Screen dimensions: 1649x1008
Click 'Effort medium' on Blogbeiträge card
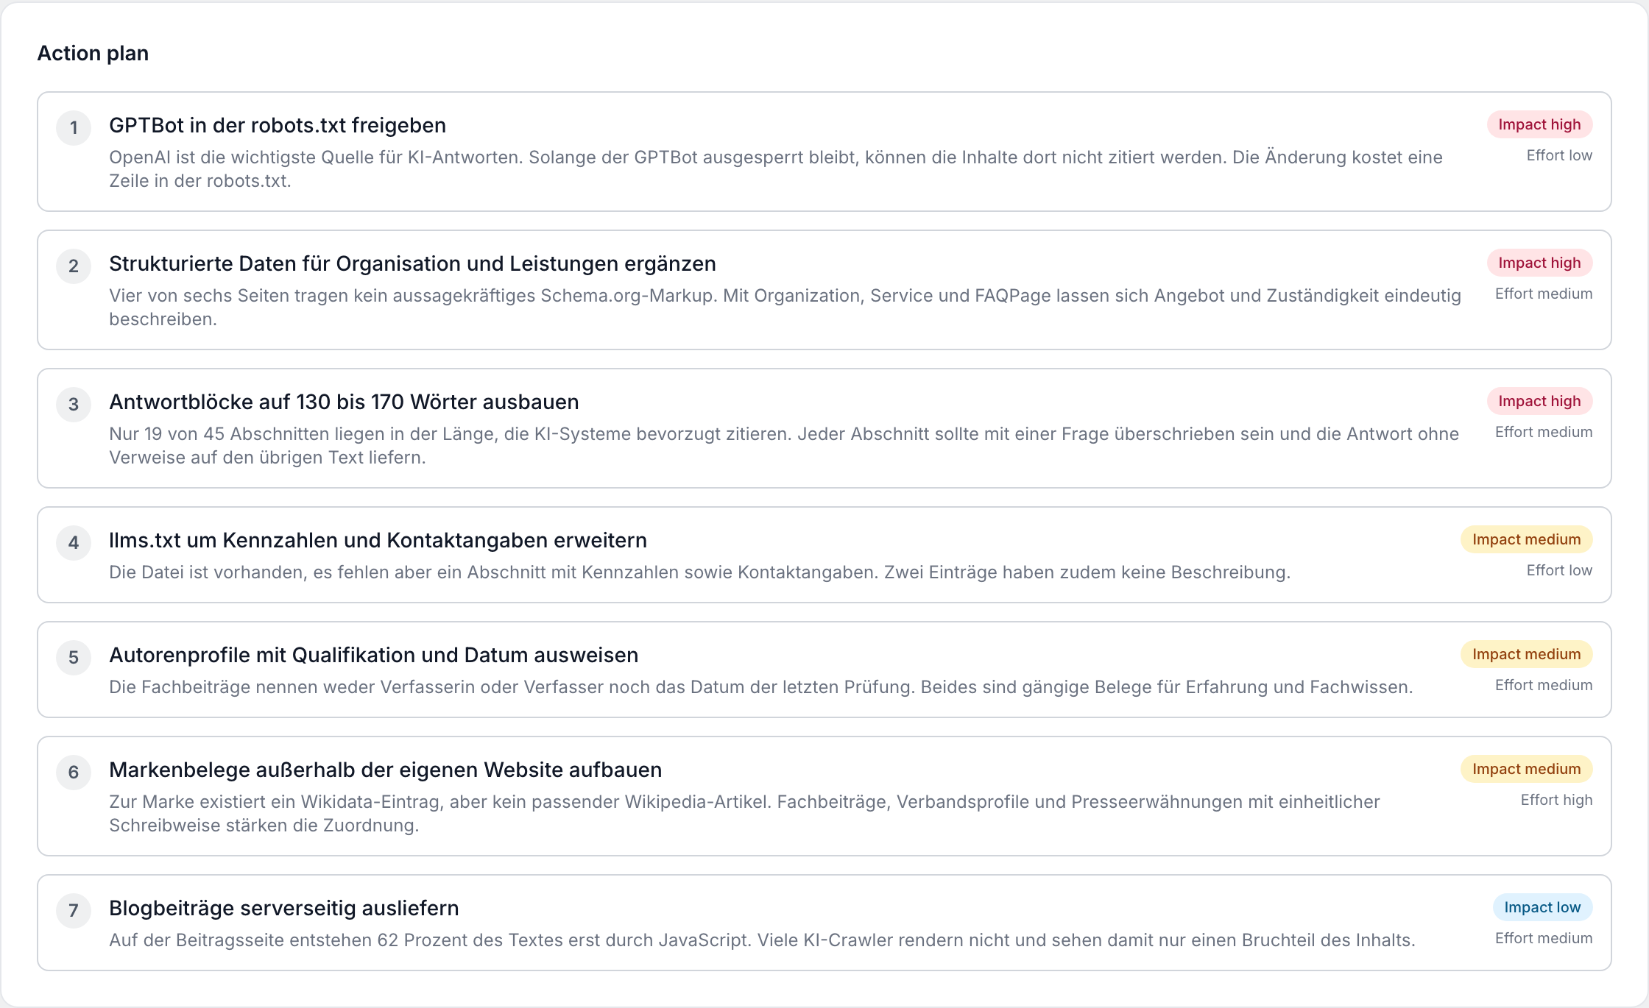pyautogui.click(x=1544, y=938)
